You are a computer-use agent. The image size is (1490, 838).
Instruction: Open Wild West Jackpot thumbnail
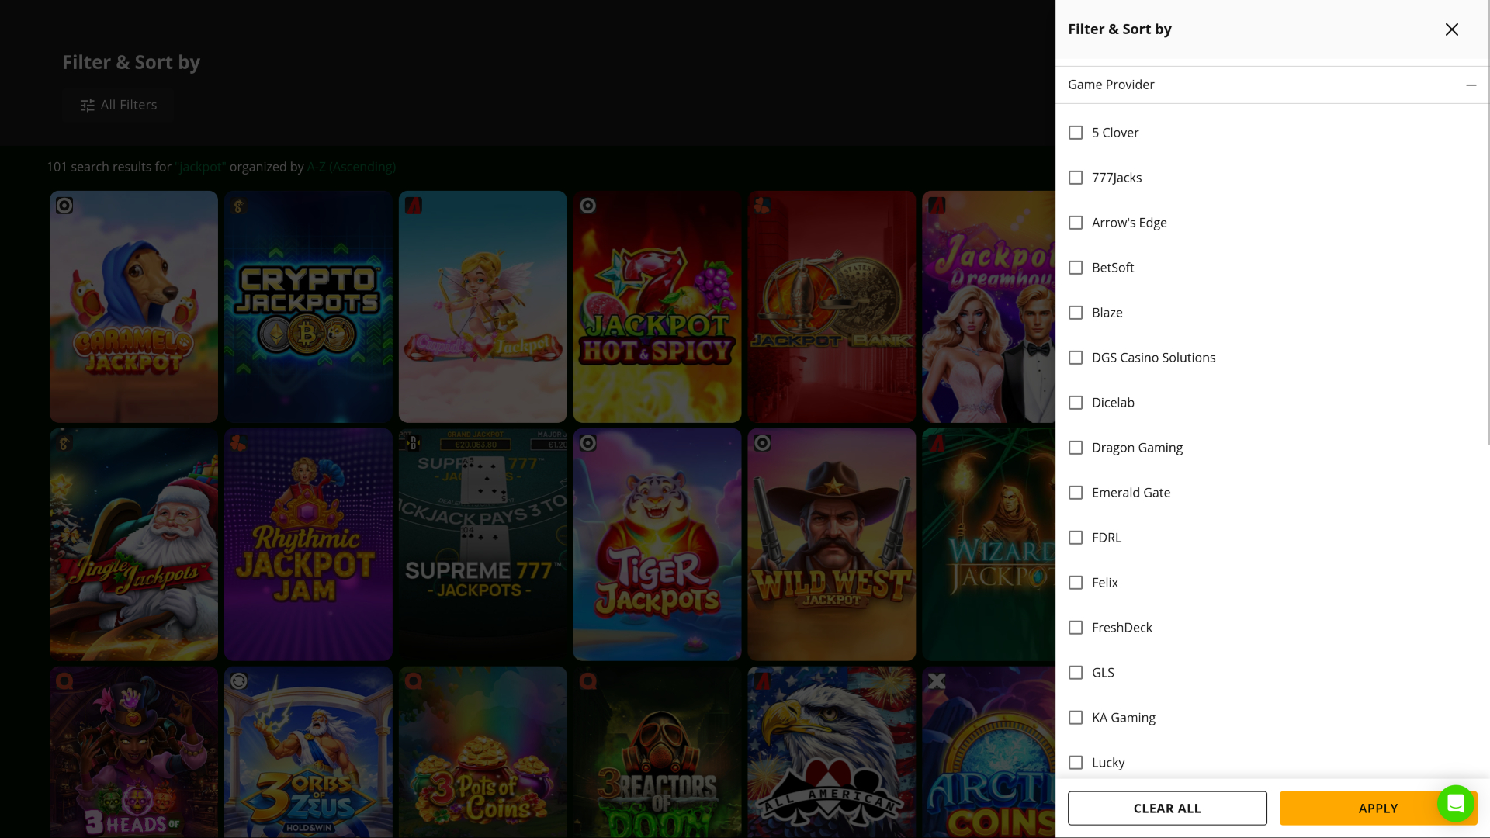832,545
